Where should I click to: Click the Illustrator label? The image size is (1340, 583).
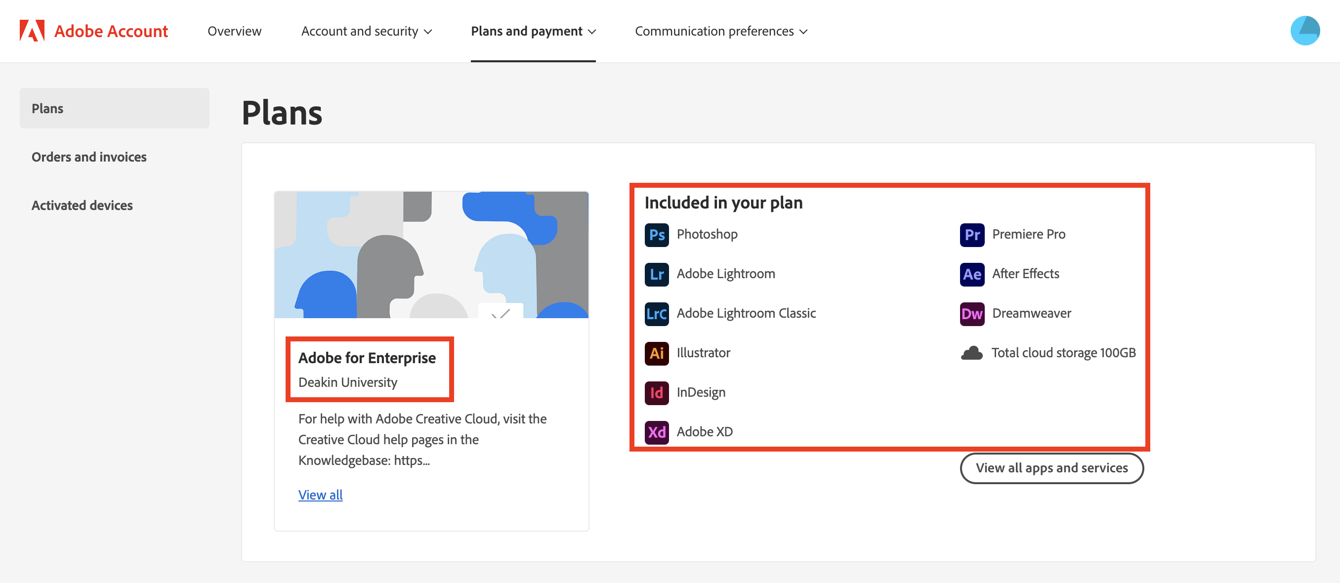point(703,353)
